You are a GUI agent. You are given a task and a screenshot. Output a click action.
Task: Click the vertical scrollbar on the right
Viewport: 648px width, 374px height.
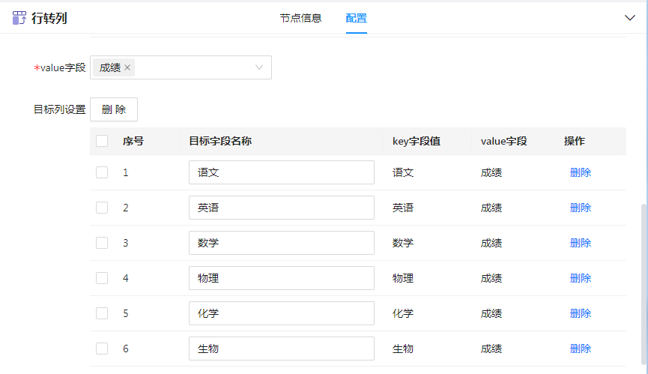click(643, 285)
